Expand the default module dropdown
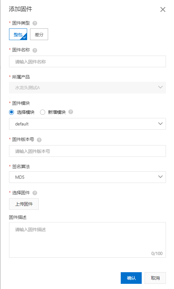The width and height of the screenshot is (174, 289). (87, 124)
